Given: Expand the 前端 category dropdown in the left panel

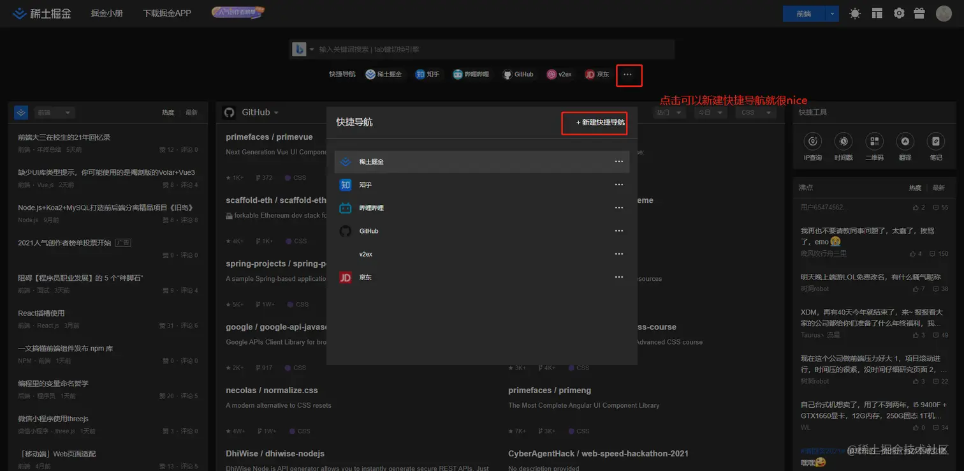Looking at the screenshot, I should (x=54, y=112).
